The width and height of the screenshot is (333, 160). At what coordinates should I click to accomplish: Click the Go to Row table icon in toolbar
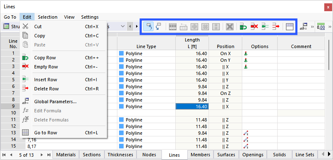(173, 27)
